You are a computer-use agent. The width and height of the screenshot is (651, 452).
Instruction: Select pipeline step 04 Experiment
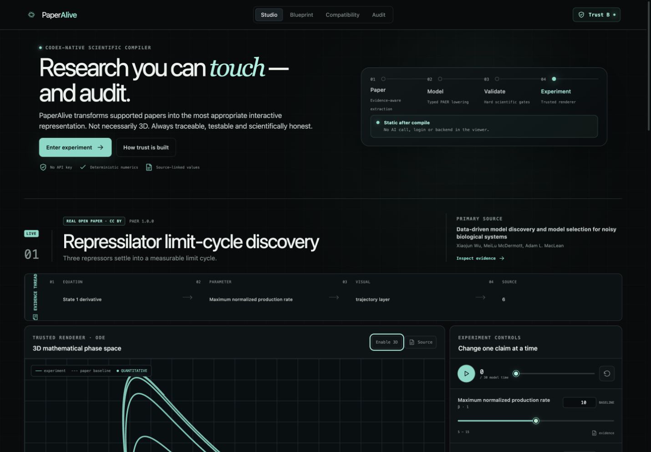coord(556,91)
